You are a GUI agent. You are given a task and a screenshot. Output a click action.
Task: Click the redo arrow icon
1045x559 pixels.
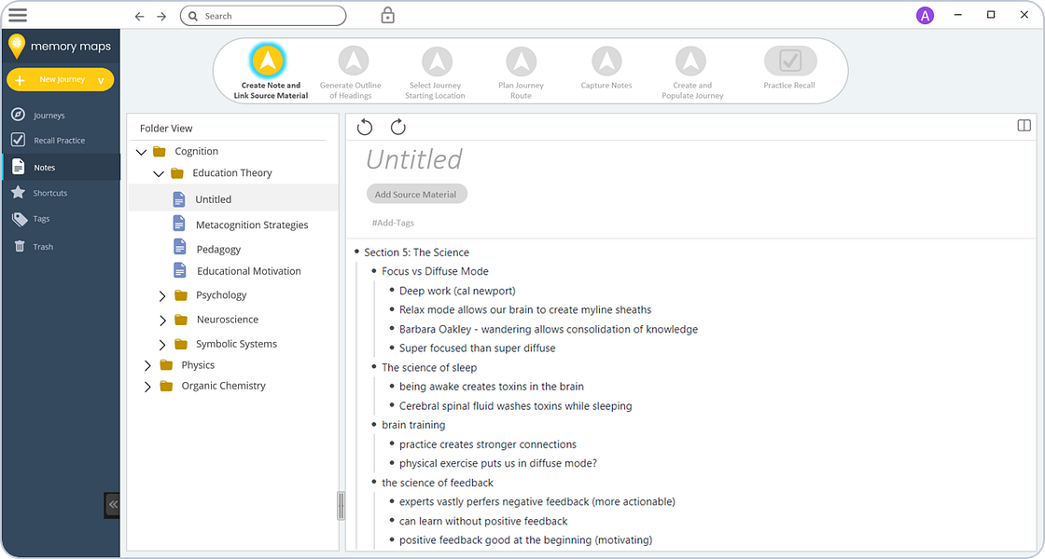397,127
